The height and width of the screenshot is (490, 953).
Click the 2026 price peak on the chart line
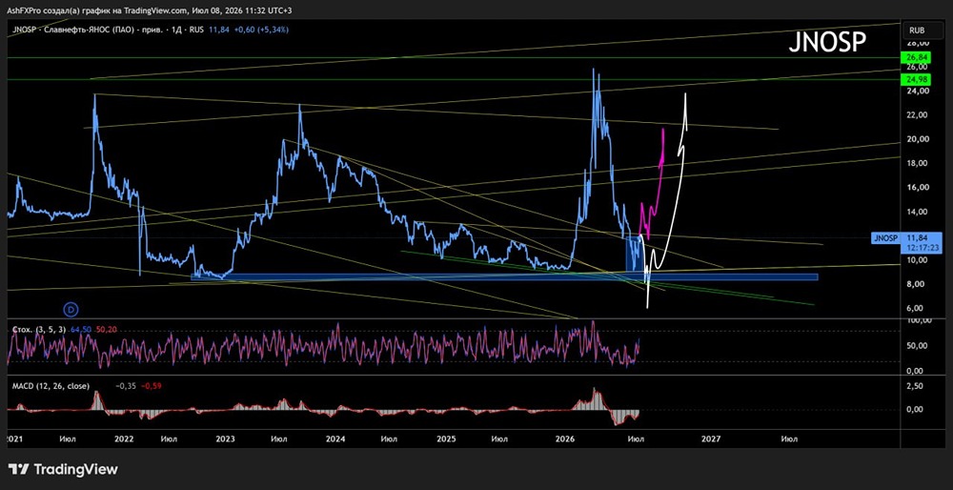pos(593,70)
